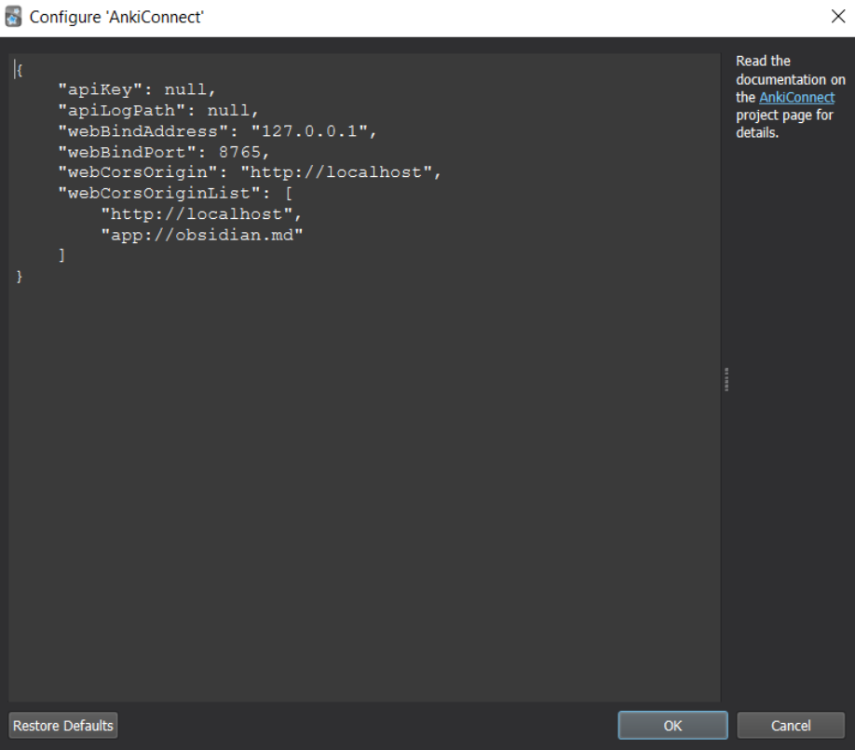This screenshot has width=855, height=750.
Task: Click the "webBindPort": 8765 line
Action: click(x=164, y=152)
